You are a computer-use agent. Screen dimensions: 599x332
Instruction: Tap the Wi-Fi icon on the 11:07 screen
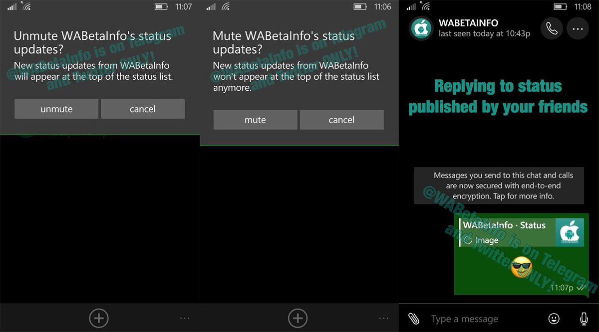coord(26,6)
